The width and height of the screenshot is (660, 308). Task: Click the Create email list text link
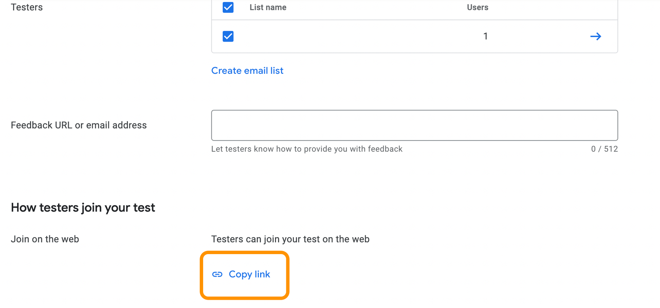click(247, 70)
